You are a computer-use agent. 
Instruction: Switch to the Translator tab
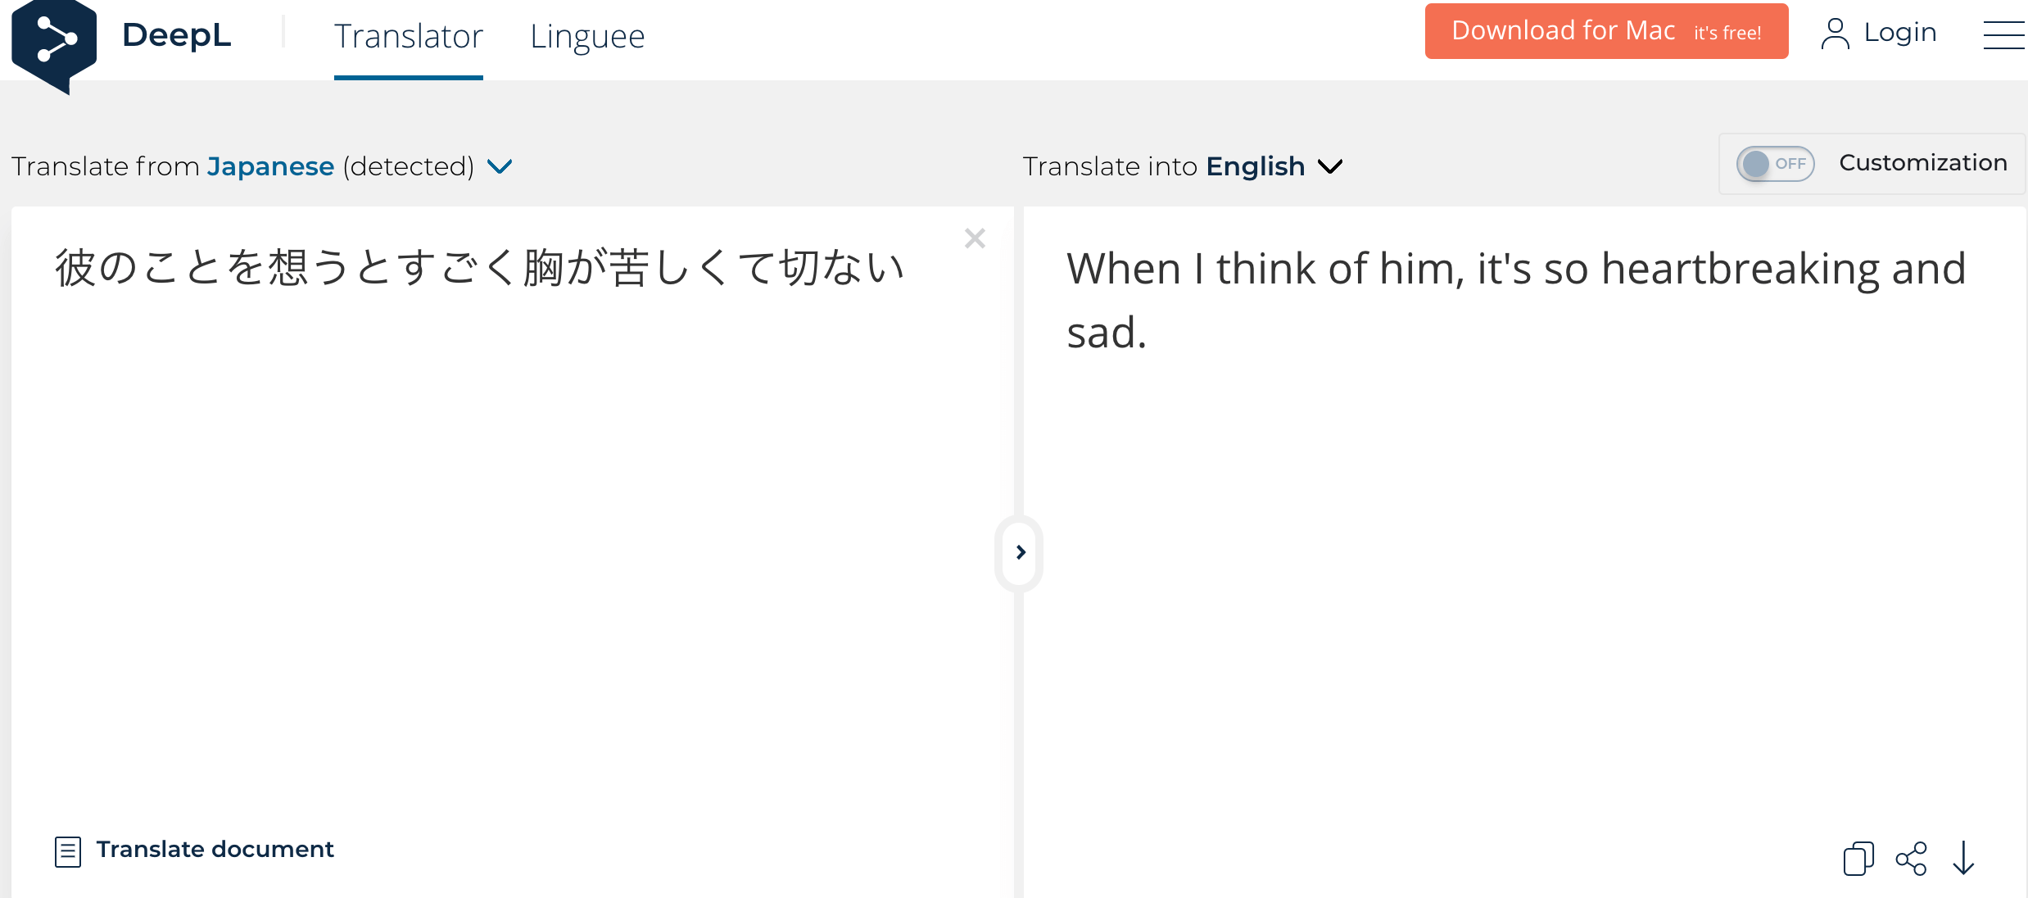(x=408, y=37)
